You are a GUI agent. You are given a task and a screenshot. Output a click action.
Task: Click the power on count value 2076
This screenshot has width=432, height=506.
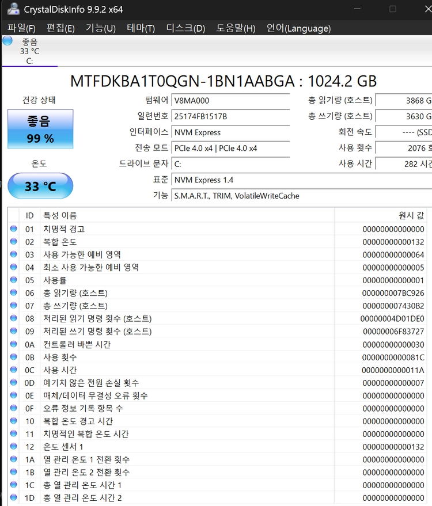coord(404,148)
